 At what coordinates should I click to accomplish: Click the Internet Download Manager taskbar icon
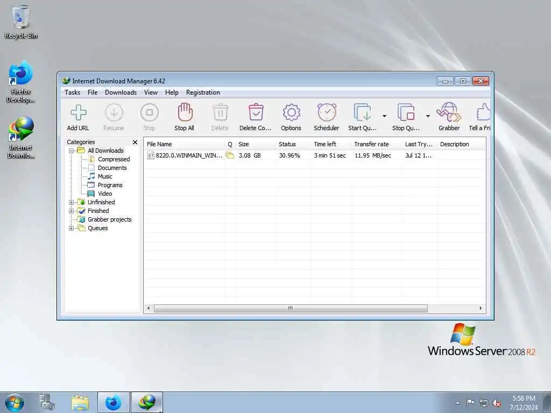pos(147,402)
